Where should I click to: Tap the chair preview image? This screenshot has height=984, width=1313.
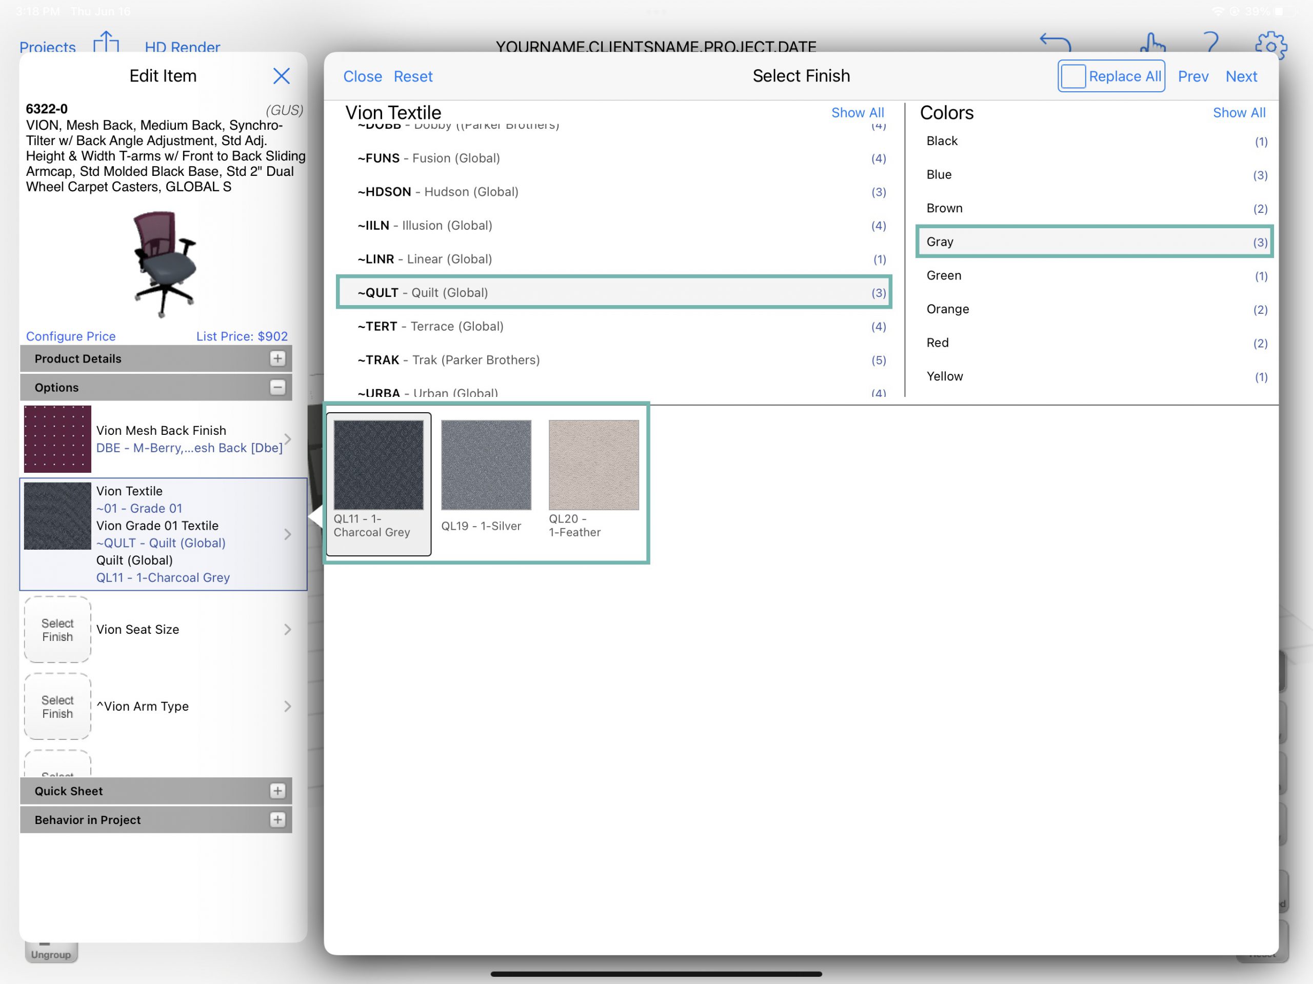click(x=164, y=264)
